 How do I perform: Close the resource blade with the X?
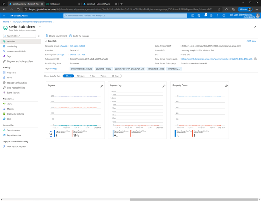point(255,27)
